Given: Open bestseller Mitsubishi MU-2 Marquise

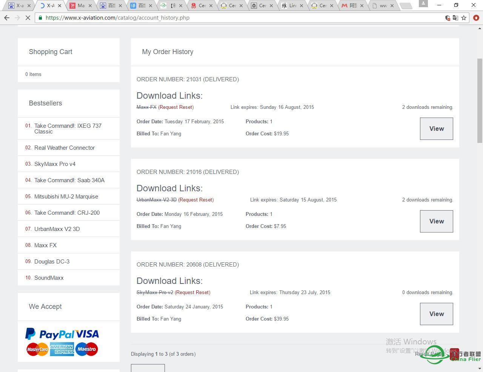Looking at the screenshot, I should click(x=66, y=197).
